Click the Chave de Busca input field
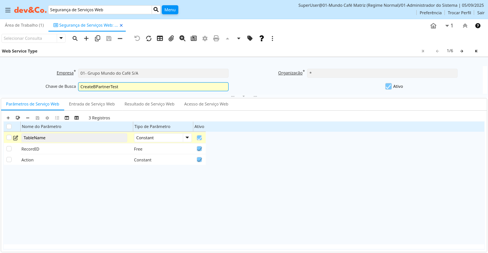The width and height of the screenshot is (488, 253). (153, 87)
